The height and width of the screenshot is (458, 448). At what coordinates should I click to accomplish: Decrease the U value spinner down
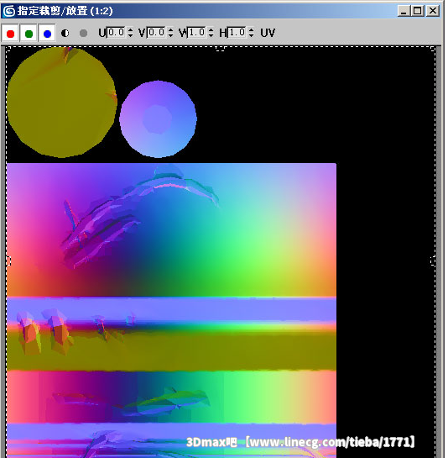130,35
